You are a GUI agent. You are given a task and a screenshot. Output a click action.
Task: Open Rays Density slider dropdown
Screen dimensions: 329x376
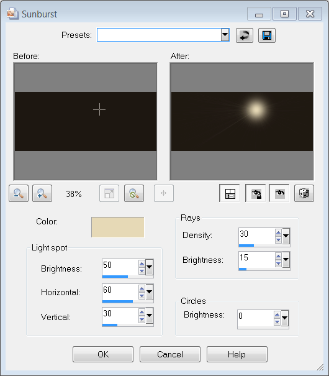[x=286, y=236]
